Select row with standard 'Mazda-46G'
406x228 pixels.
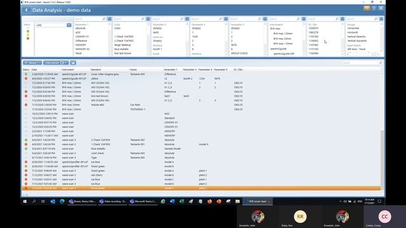202,105
